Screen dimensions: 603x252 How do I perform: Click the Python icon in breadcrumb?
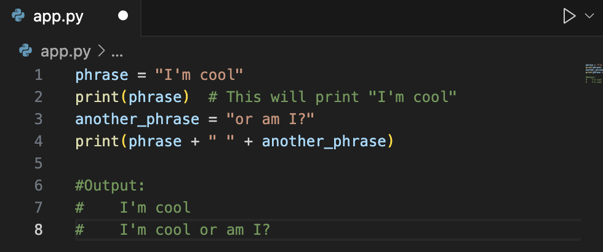(25, 50)
